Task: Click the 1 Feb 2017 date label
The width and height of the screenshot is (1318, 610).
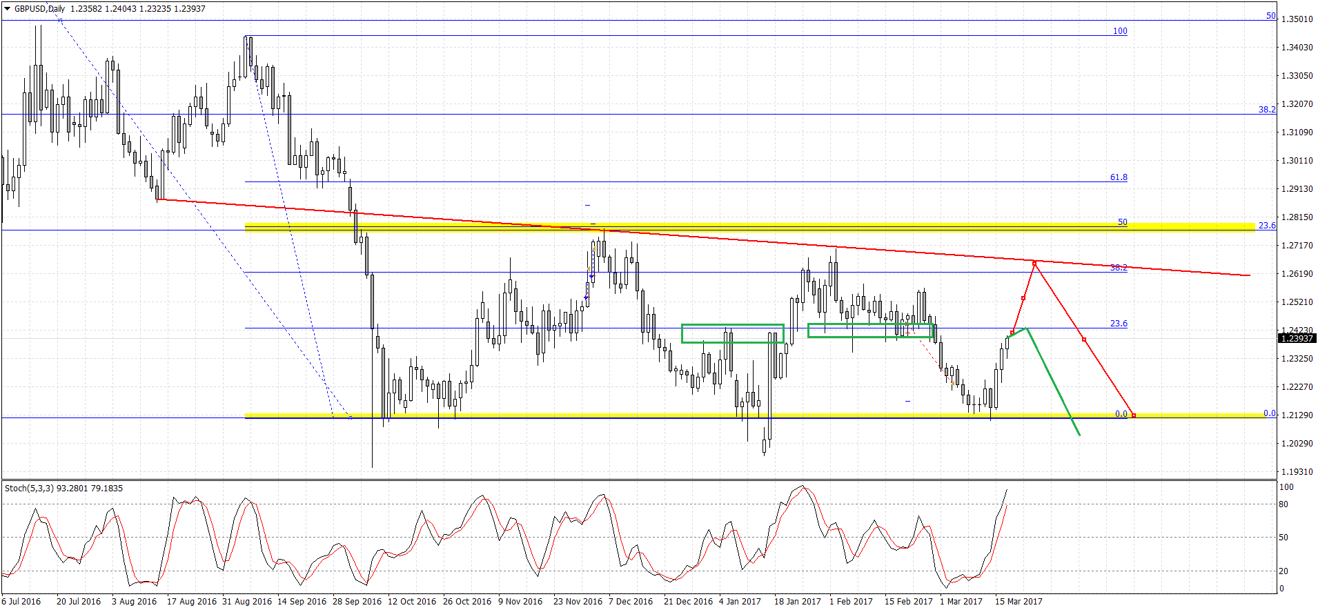Action: click(852, 602)
